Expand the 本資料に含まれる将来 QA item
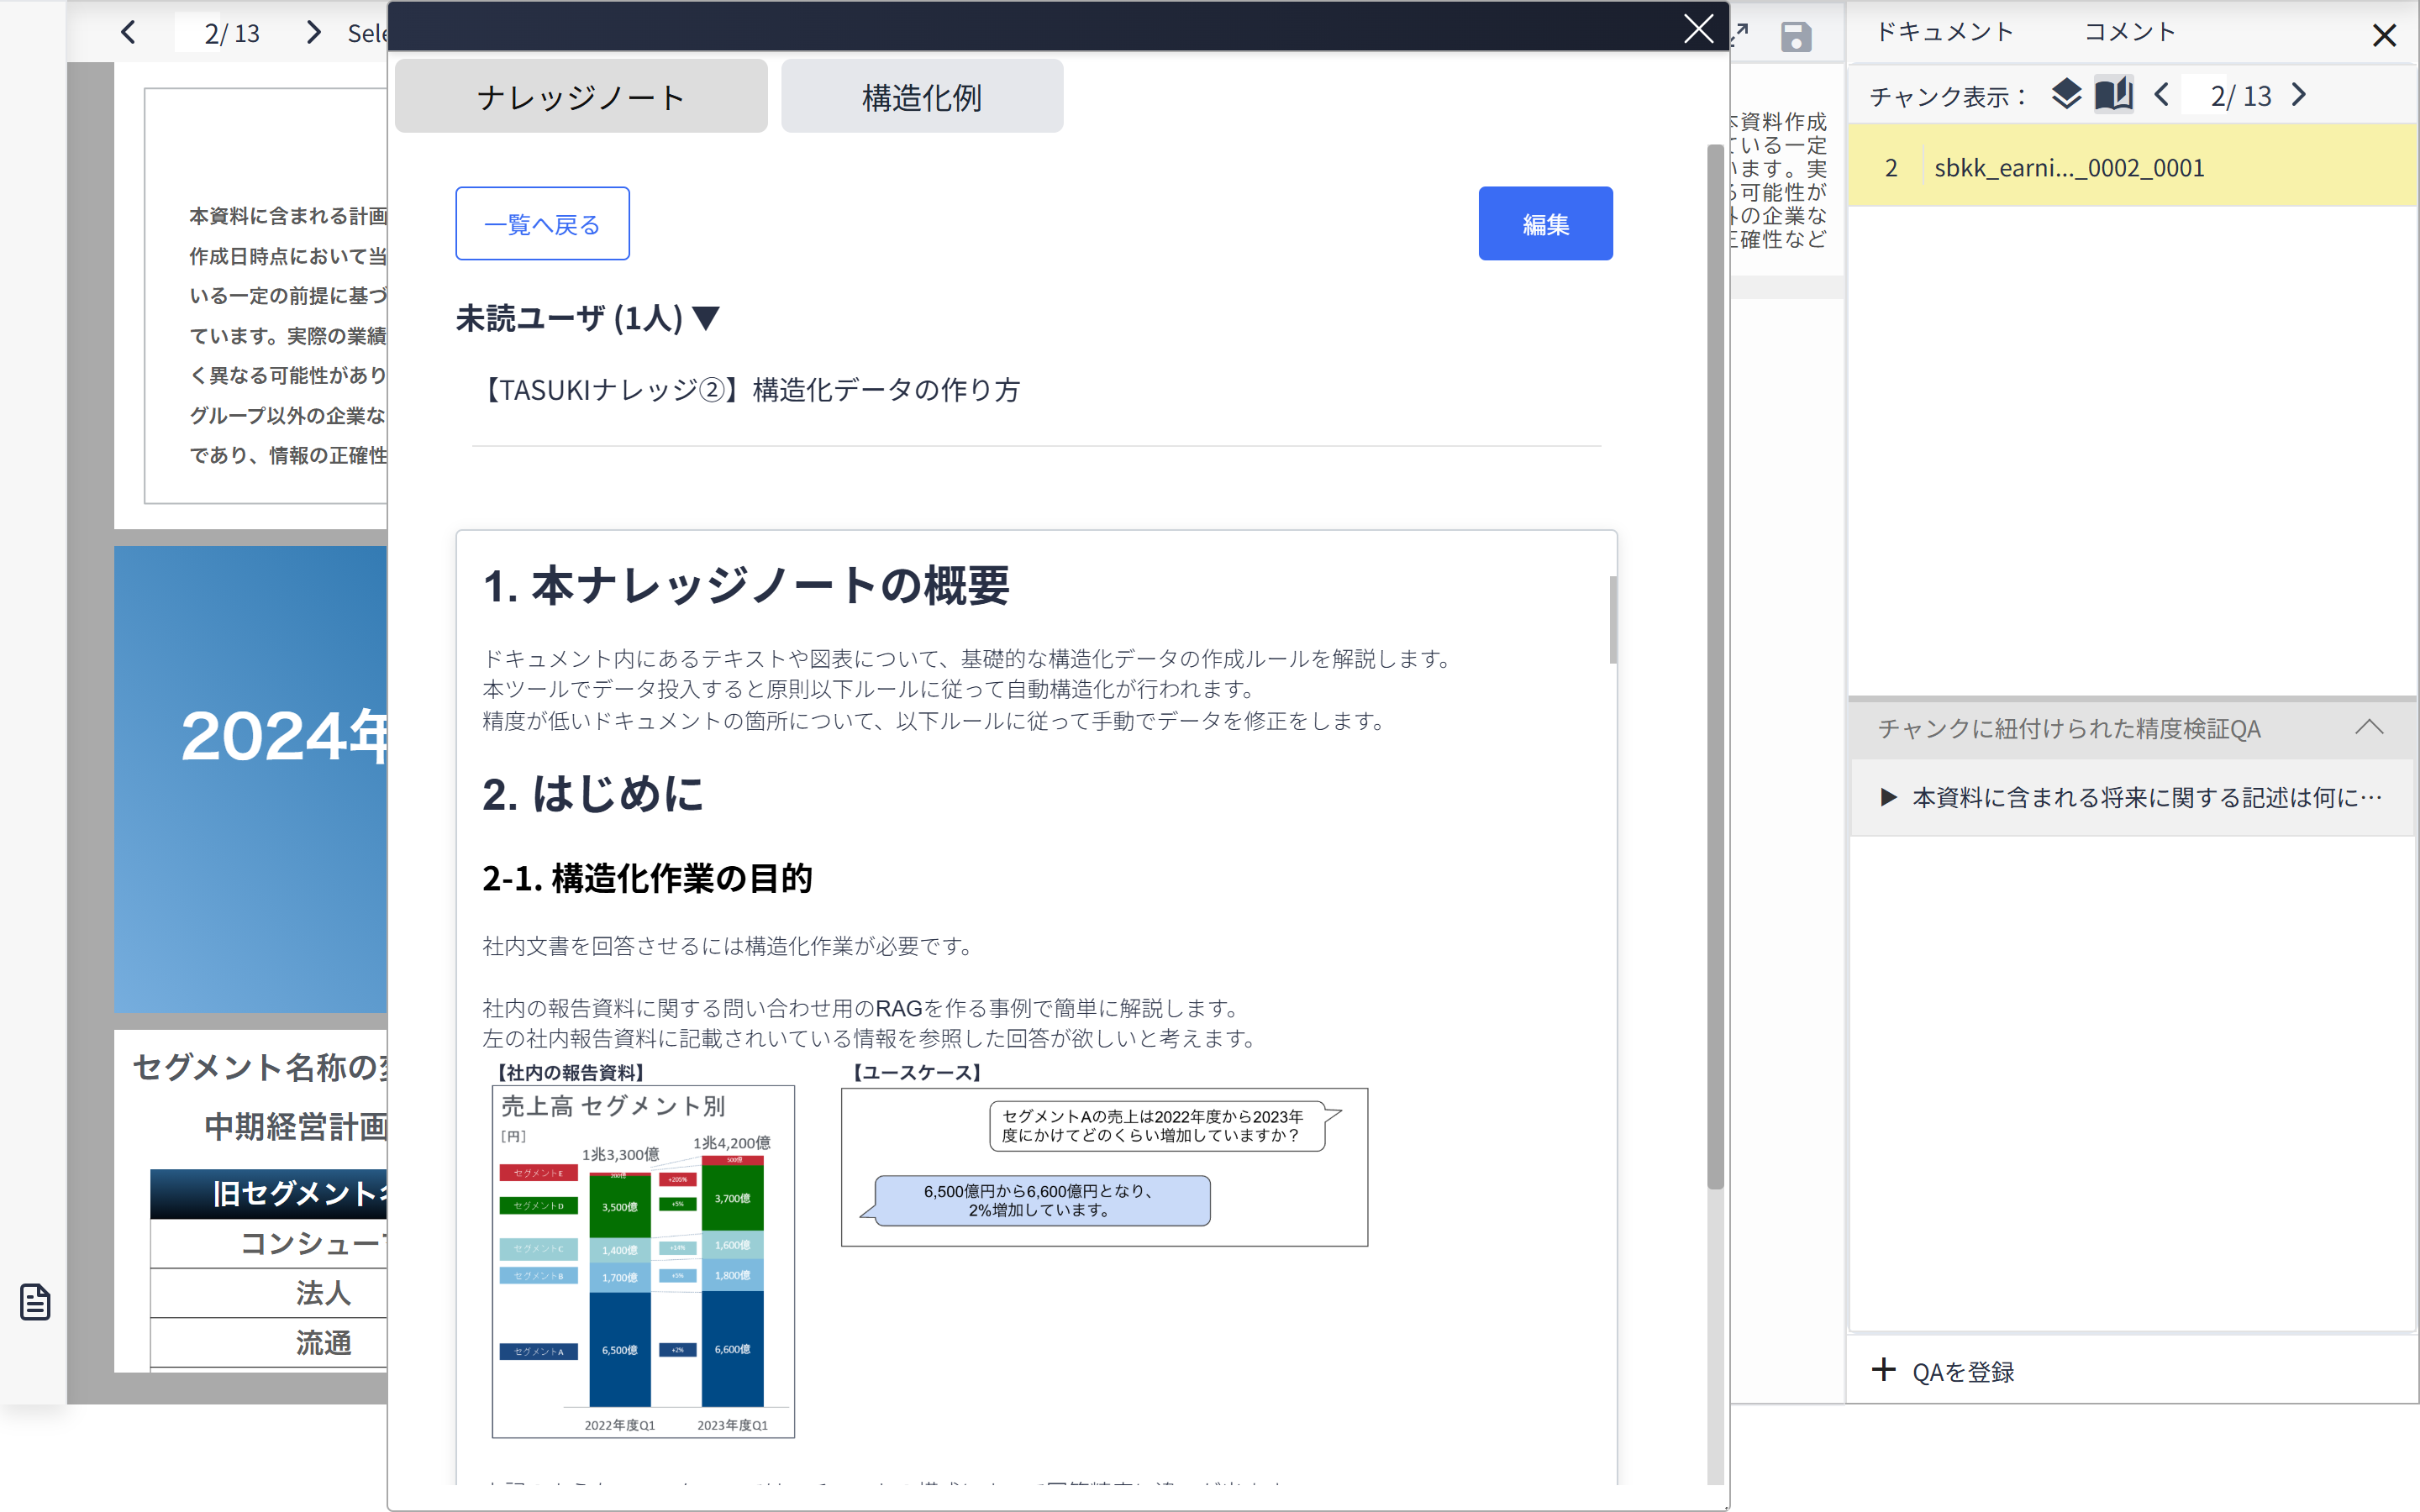The height and width of the screenshot is (1512, 2420). click(x=1888, y=797)
